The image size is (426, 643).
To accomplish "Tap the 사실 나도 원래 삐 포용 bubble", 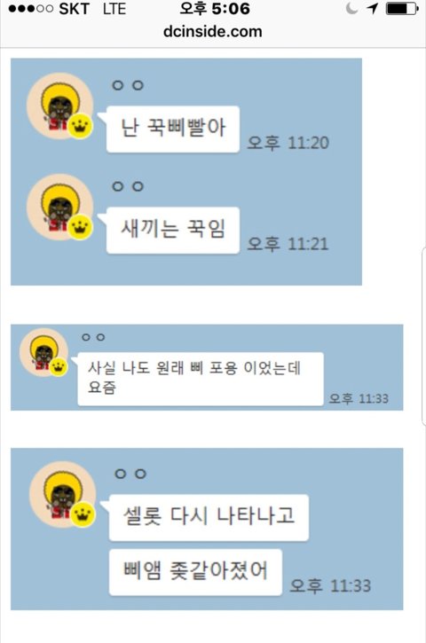I will click(x=201, y=379).
